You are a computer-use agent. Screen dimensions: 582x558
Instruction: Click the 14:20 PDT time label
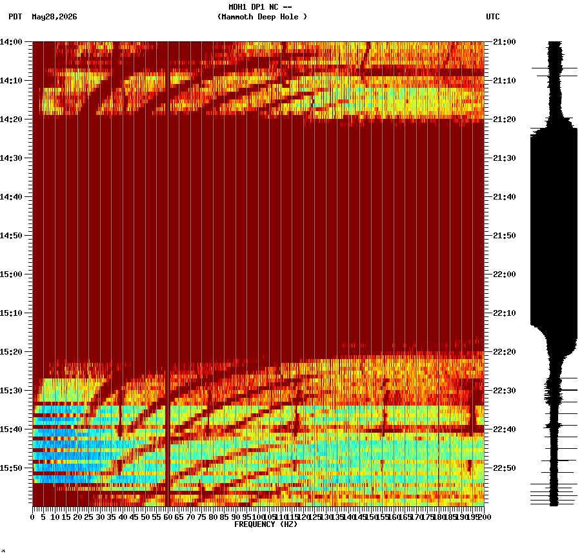coord(11,119)
